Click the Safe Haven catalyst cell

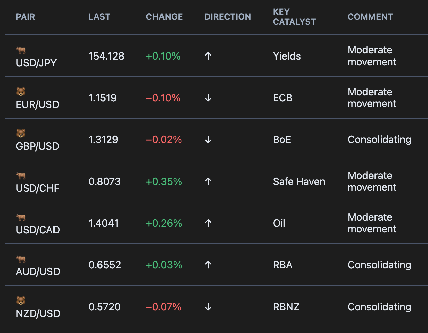[299, 181]
